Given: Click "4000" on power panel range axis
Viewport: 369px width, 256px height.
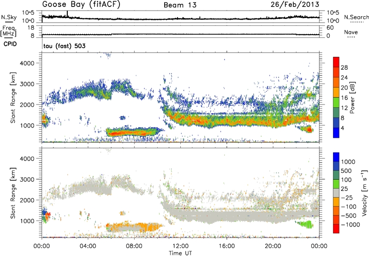Looking at the screenshot, I should [x=27, y=63].
